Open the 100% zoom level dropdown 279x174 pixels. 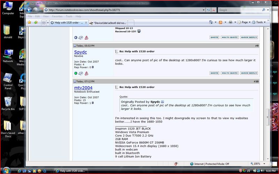[x=264, y=164]
